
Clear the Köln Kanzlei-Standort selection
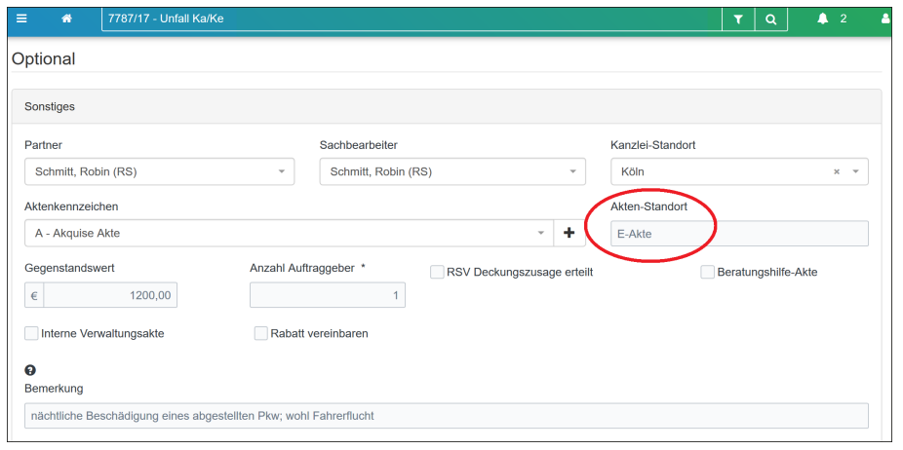[x=837, y=172]
